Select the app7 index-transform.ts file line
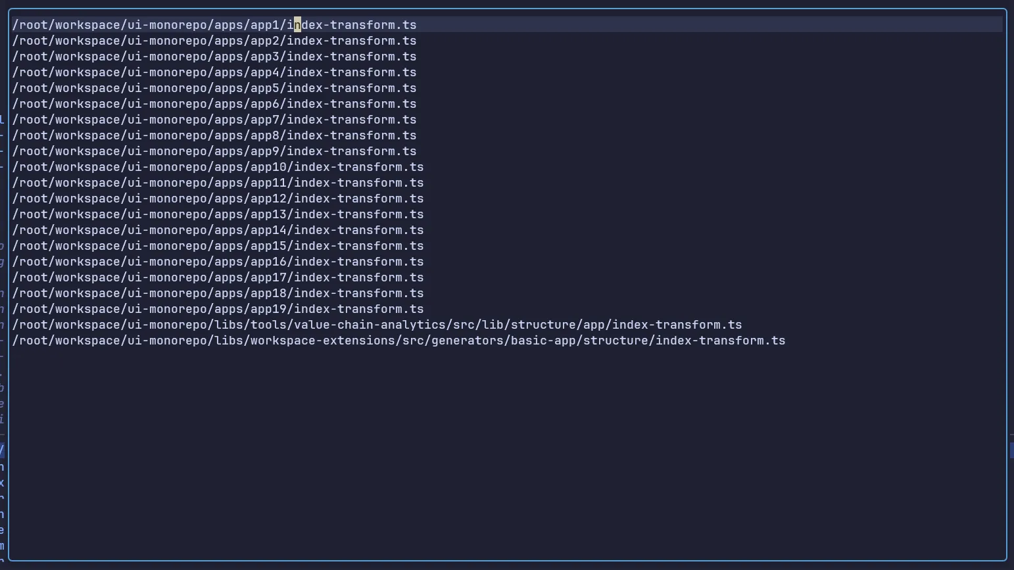 point(214,120)
